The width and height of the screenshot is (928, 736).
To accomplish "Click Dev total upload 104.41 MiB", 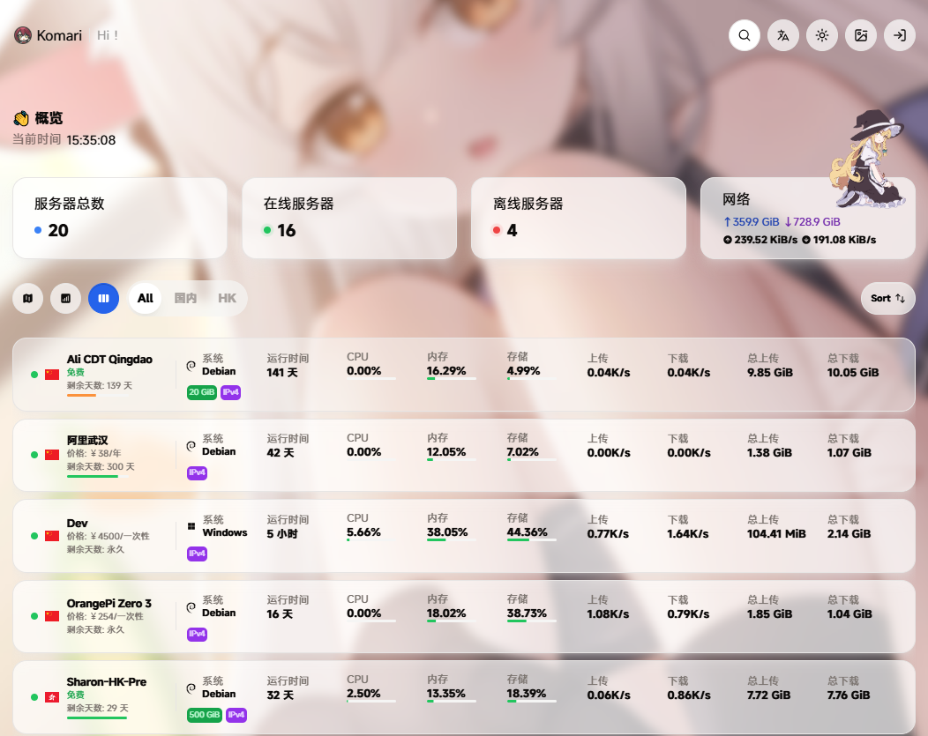I will tap(776, 534).
